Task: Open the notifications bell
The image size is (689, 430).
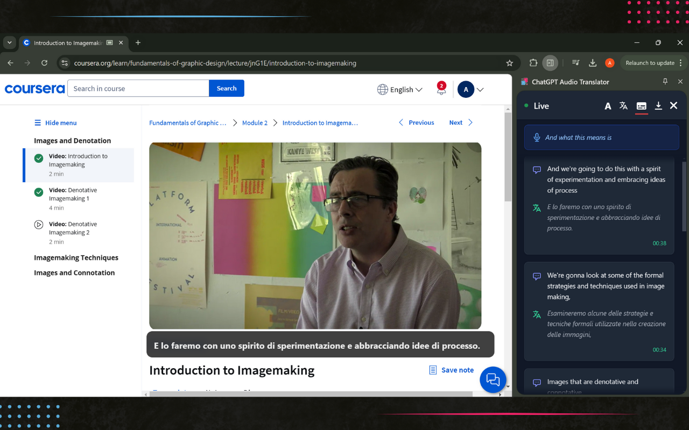Action: [441, 89]
